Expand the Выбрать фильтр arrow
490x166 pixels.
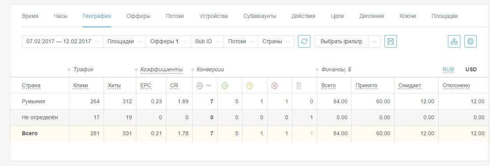pos(374,41)
